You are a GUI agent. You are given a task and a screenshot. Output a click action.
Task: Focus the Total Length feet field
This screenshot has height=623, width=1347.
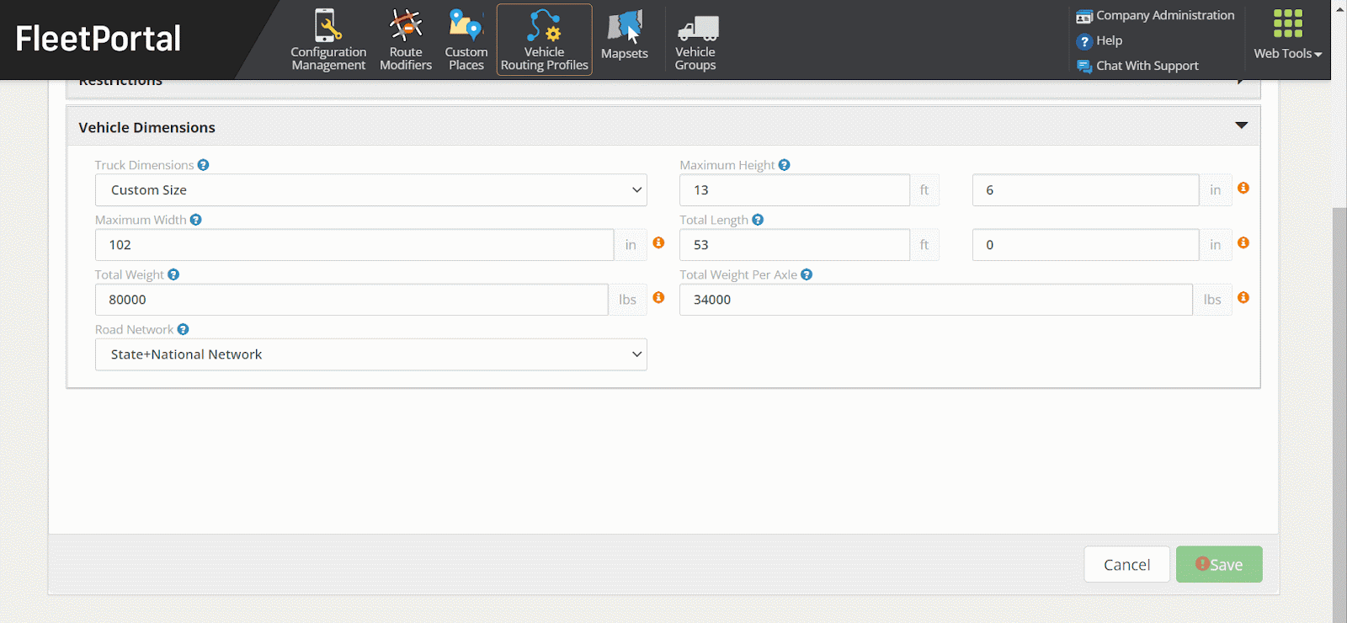795,245
